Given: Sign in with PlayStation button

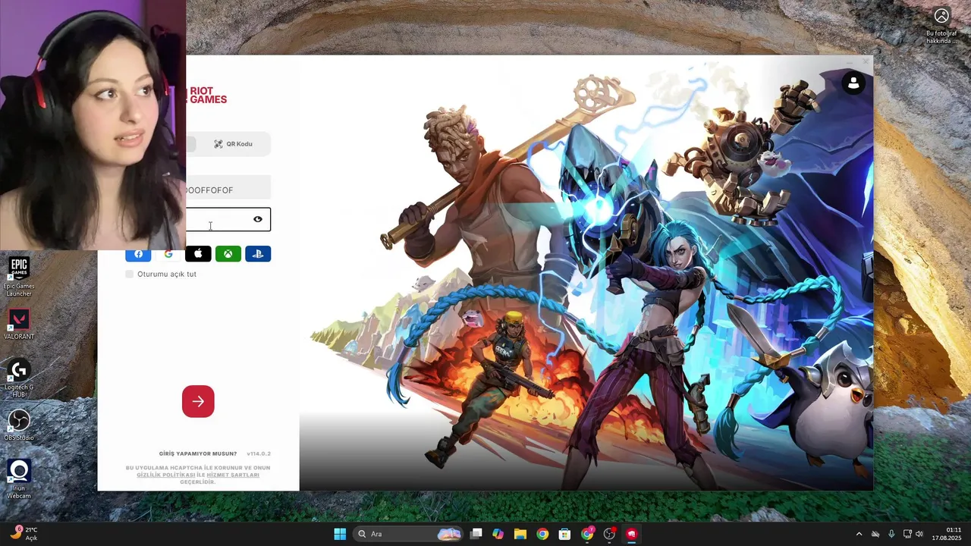Looking at the screenshot, I should click(x=258, y=254).
